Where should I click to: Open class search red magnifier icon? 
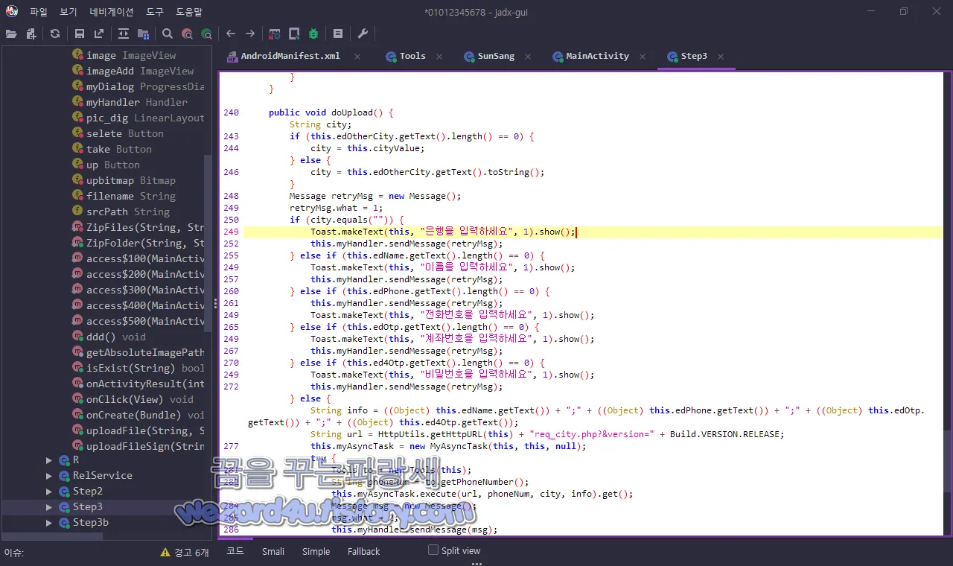[187, 34]
